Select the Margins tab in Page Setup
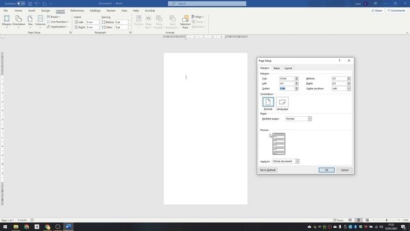 pyautogui.click(x=265, y=68)
